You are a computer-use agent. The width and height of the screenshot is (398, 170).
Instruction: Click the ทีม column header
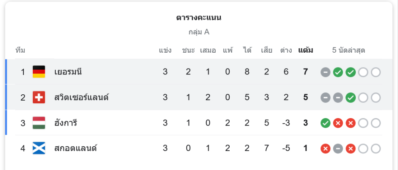tap(20, 50)
